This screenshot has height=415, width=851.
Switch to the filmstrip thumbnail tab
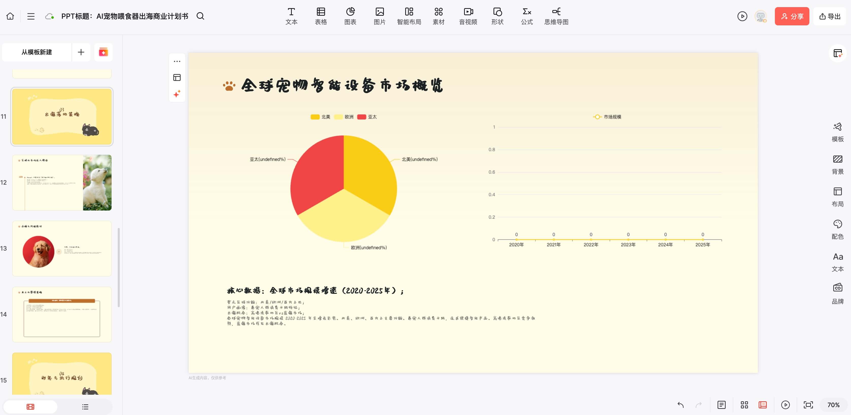[30, 406]
